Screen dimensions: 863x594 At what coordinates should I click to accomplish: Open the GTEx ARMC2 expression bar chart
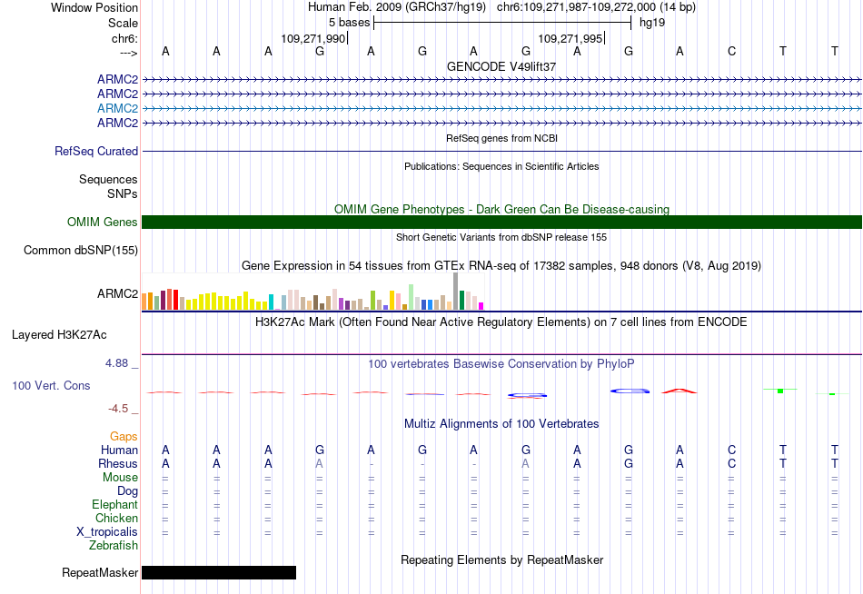click(x=312, y=292)
